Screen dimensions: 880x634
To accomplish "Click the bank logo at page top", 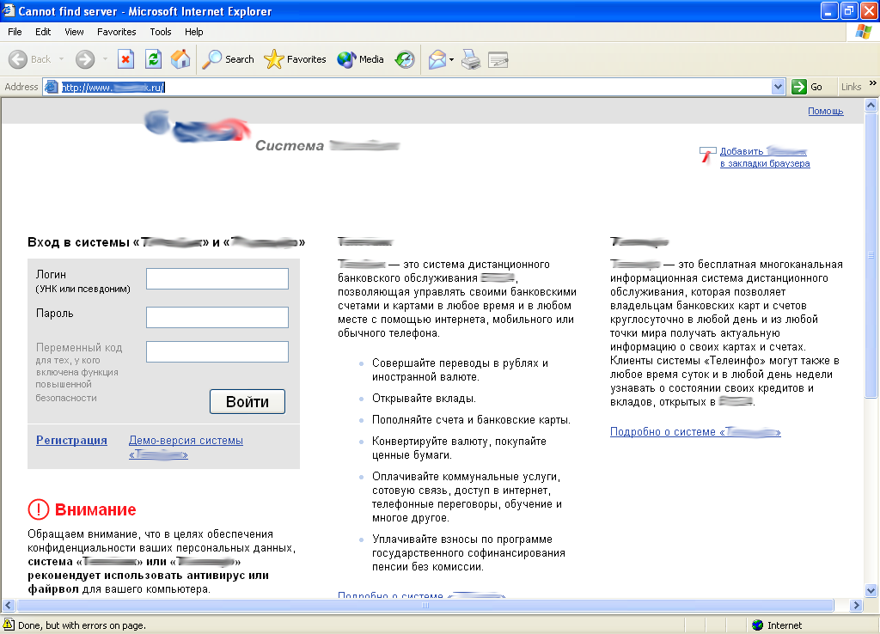I will coord(197,127).
